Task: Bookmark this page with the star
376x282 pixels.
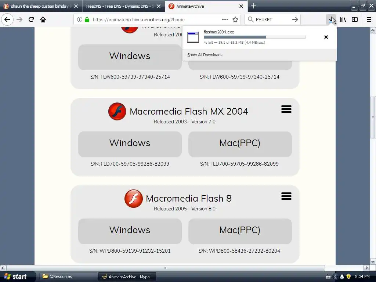Action: pyautogui.click(x=235, y=19)
